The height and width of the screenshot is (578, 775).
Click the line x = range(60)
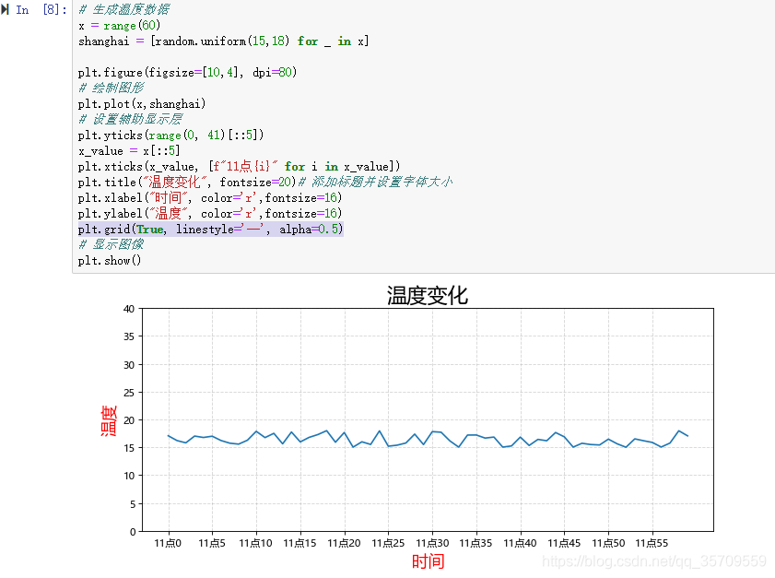120,25
